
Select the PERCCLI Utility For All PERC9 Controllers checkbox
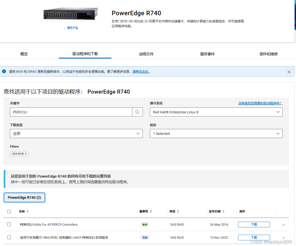point(9,224)
